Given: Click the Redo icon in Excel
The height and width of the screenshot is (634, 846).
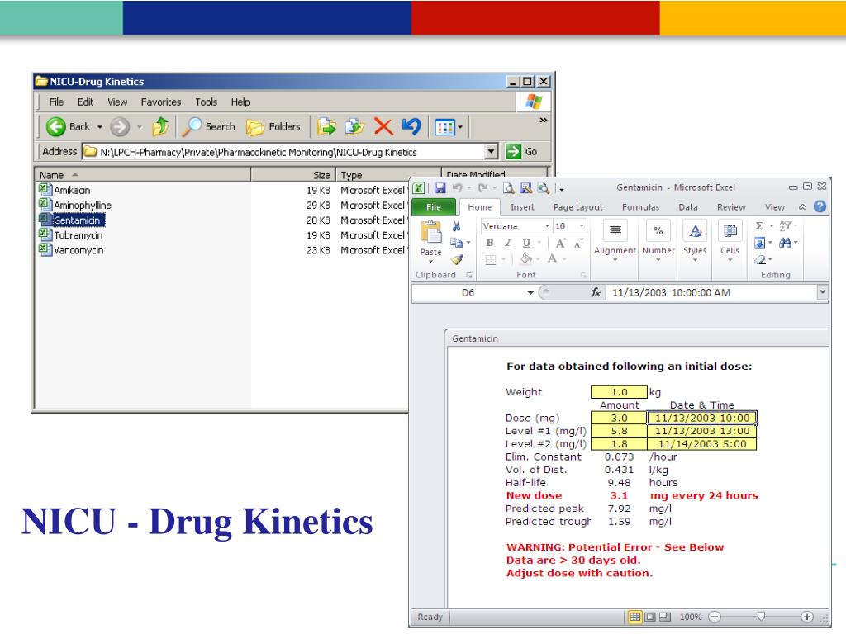Looking at the screenshot, I should (x=482, y=187).
